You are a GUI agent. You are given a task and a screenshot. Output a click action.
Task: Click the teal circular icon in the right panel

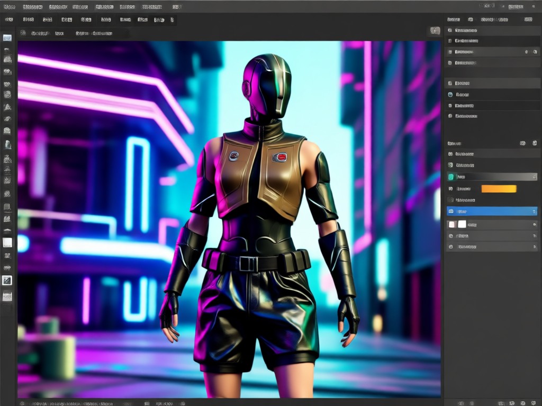point(450,95)
